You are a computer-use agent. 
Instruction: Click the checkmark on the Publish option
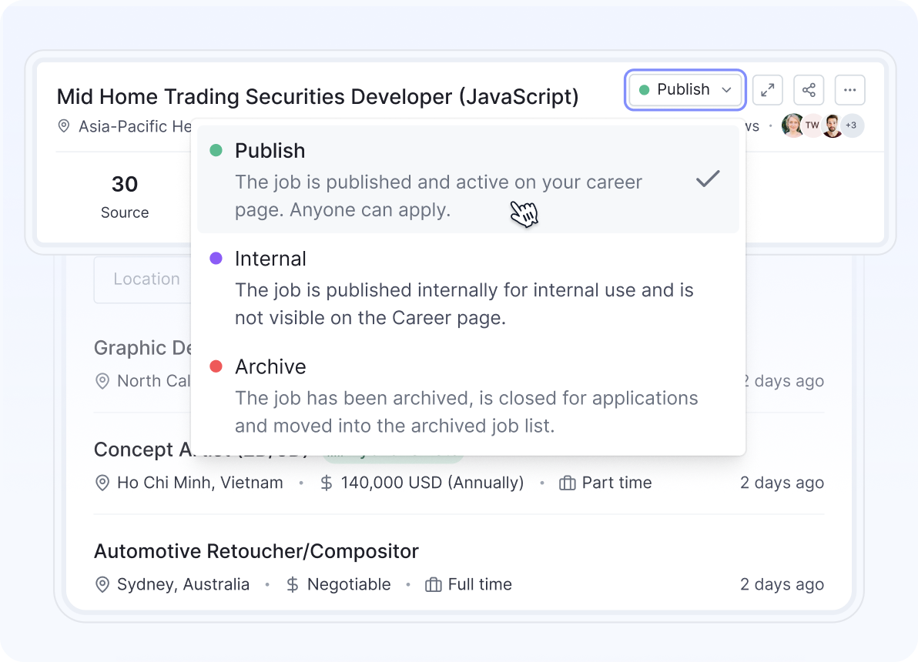click(708, 179)
